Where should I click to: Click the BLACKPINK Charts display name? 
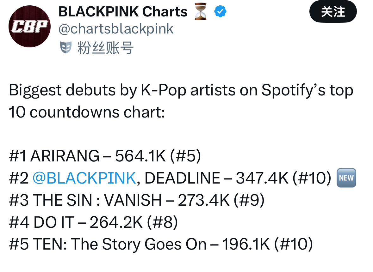(x=123, y=12)
